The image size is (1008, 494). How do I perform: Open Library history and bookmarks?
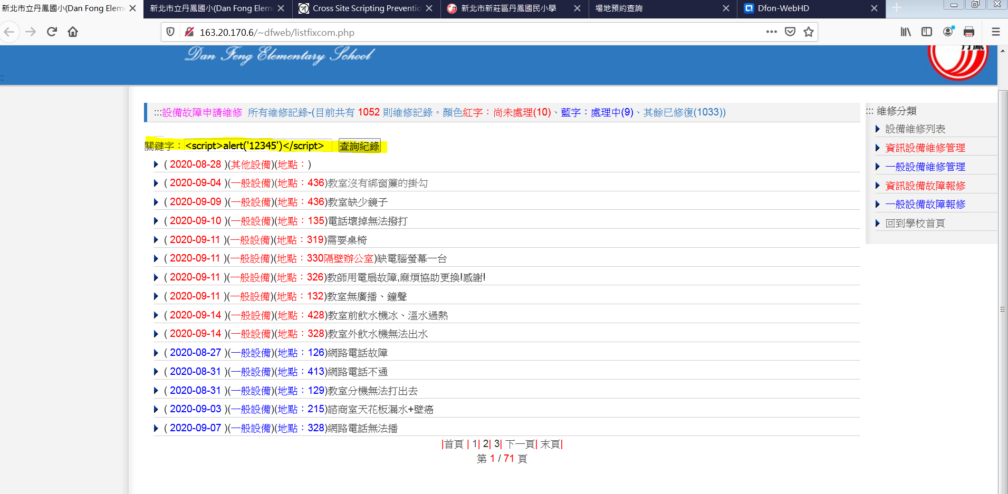pyautogui.click(x=906, y=32)
